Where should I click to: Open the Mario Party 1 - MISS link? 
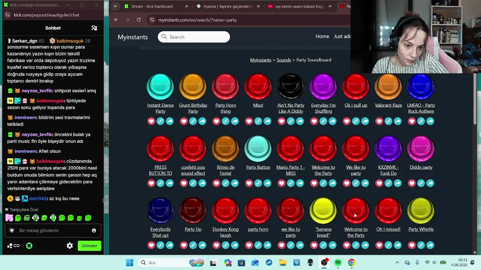291,170
